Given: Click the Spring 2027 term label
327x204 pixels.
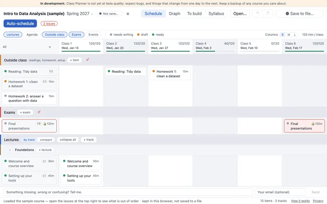Looking at the screenshot, I should [78, 13].
